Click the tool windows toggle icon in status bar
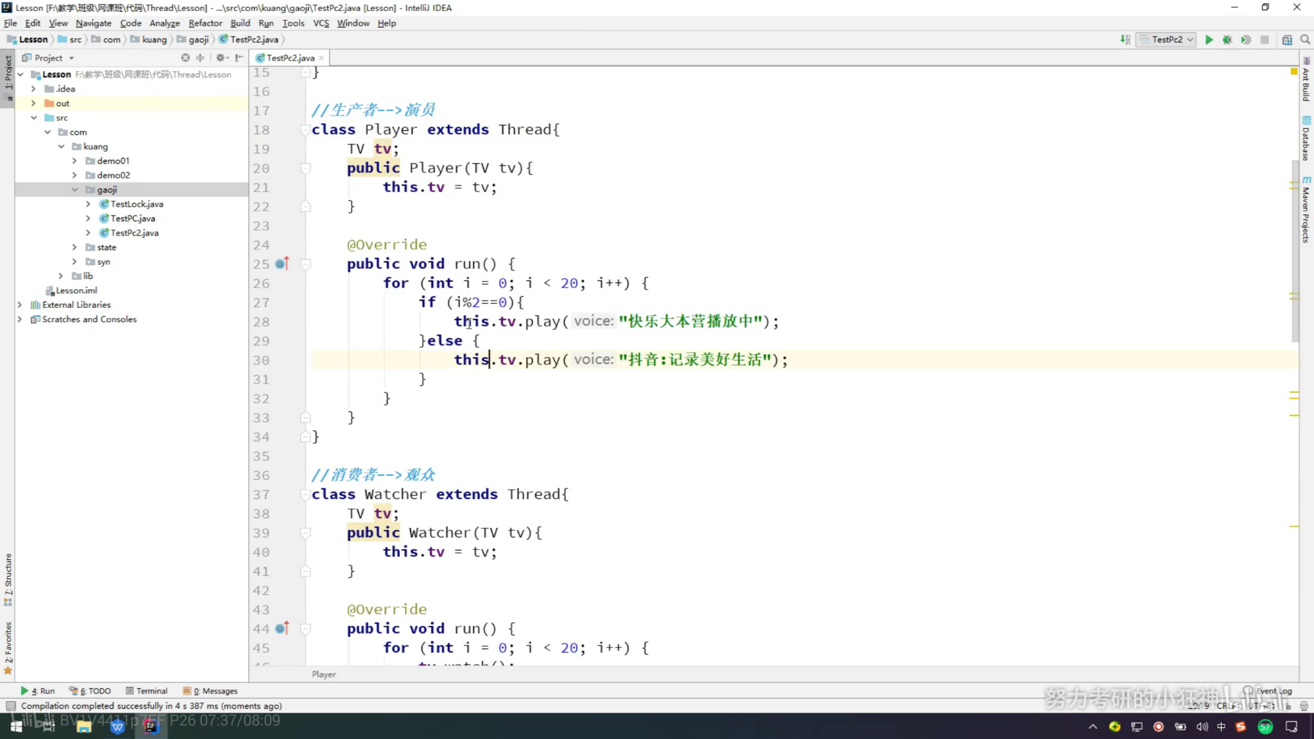 pyautogui.click(x=10, y=706)
